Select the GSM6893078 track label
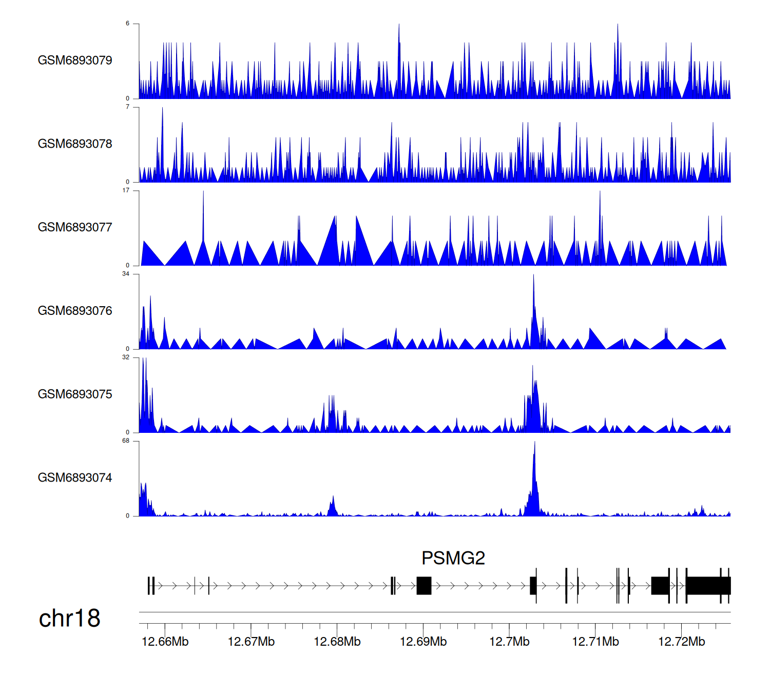Viewport: 770px width, 677px height. pyautogui.click(x=75, y=144)
